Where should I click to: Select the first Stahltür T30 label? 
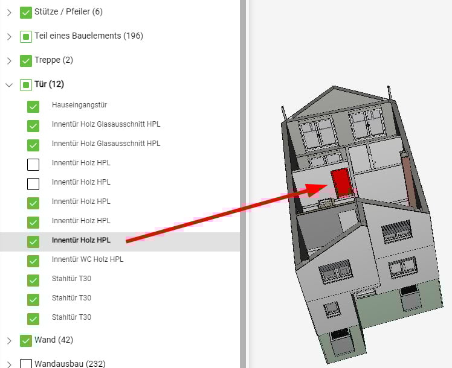point(71,279)
